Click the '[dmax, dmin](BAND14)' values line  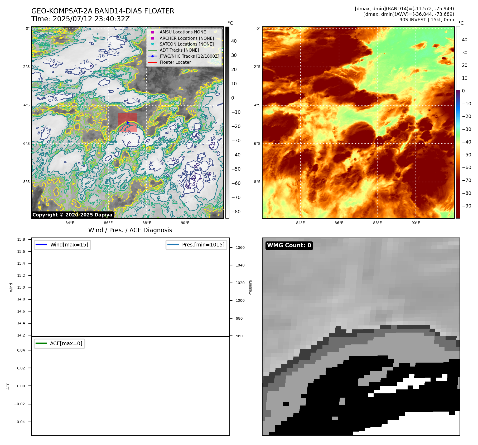[x=404, y=9]
